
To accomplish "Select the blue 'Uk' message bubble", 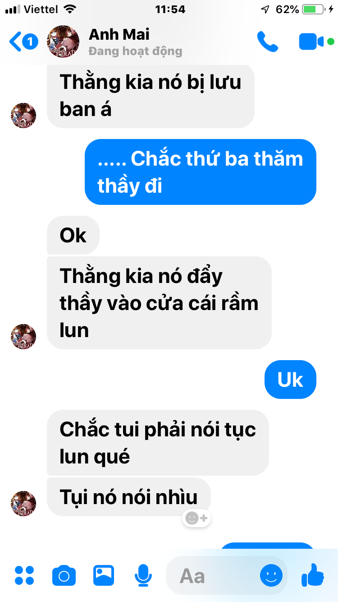I will pyautogui.click(x=290, y=380).
